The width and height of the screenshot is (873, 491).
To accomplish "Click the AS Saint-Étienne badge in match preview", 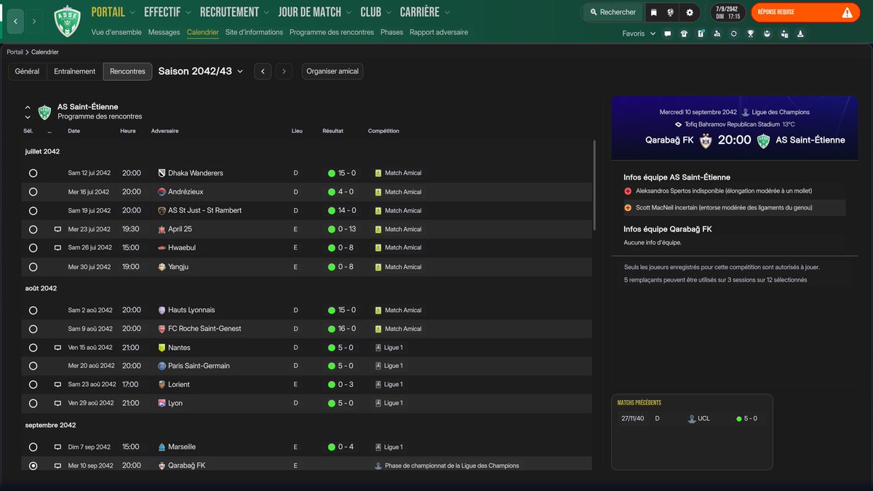I will pos(763,140).
